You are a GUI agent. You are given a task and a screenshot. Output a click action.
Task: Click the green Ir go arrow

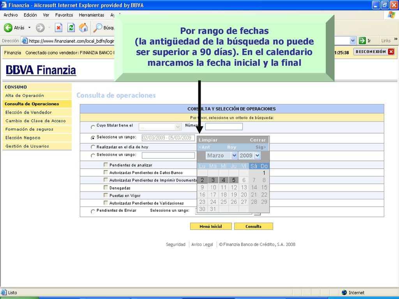[362, 40]
